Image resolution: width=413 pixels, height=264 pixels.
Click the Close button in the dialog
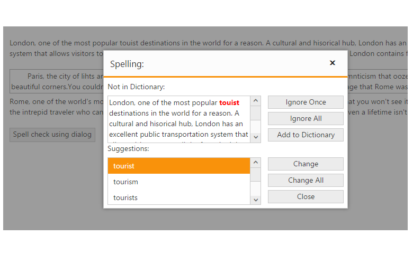click(x=306, y=197)
